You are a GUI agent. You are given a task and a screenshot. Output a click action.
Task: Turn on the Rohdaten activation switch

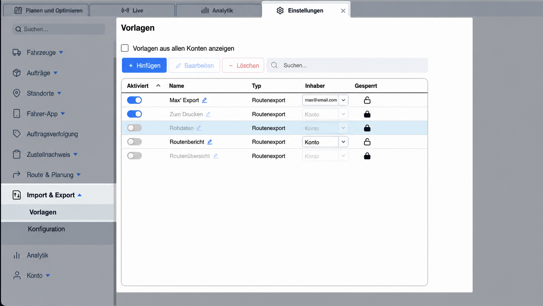pyautogui.click(x=134, y=128)
